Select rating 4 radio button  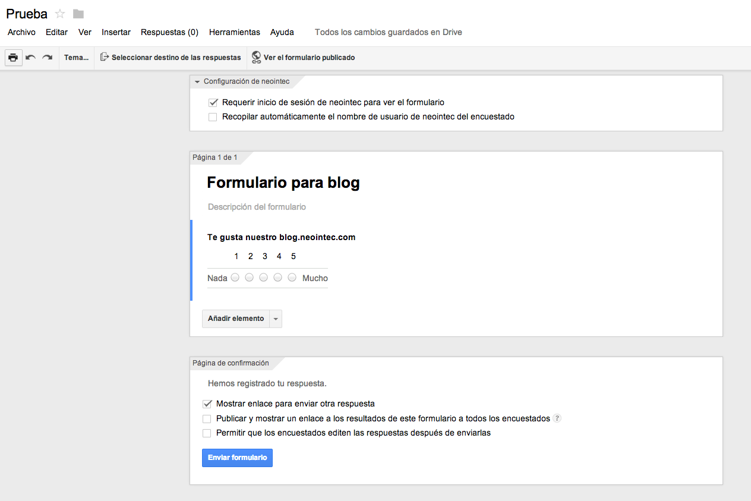point(278,278)
